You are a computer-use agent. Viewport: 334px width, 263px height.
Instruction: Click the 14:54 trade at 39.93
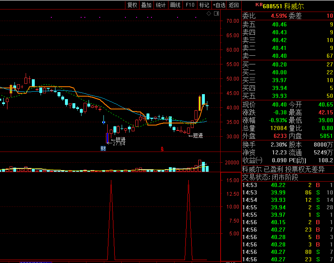click(x=288, y=200)
